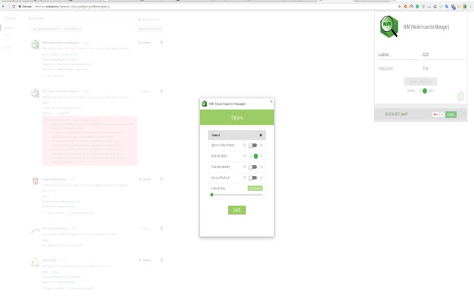Open the Chrome three-dot menu
Viewport: 474px width, 296px height.
(x=470, y=7)
